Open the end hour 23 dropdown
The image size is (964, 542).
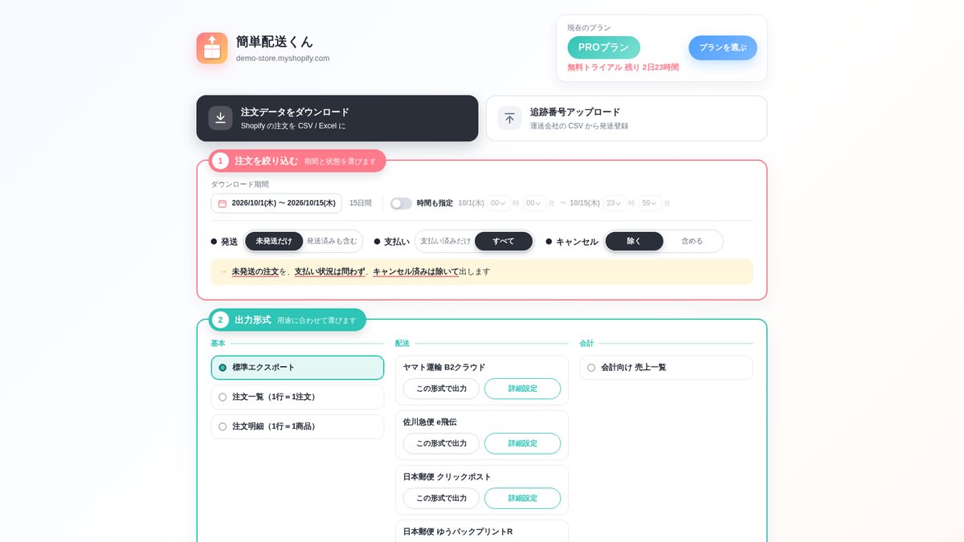[x=615, y=203]
